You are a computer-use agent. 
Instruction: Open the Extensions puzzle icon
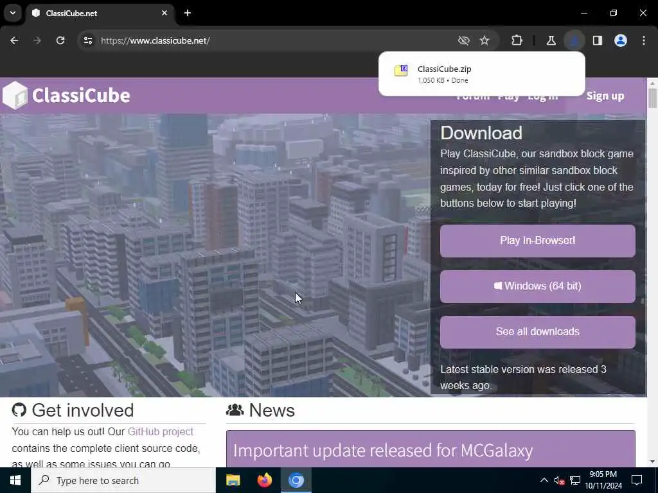click(x=517, y=40)
